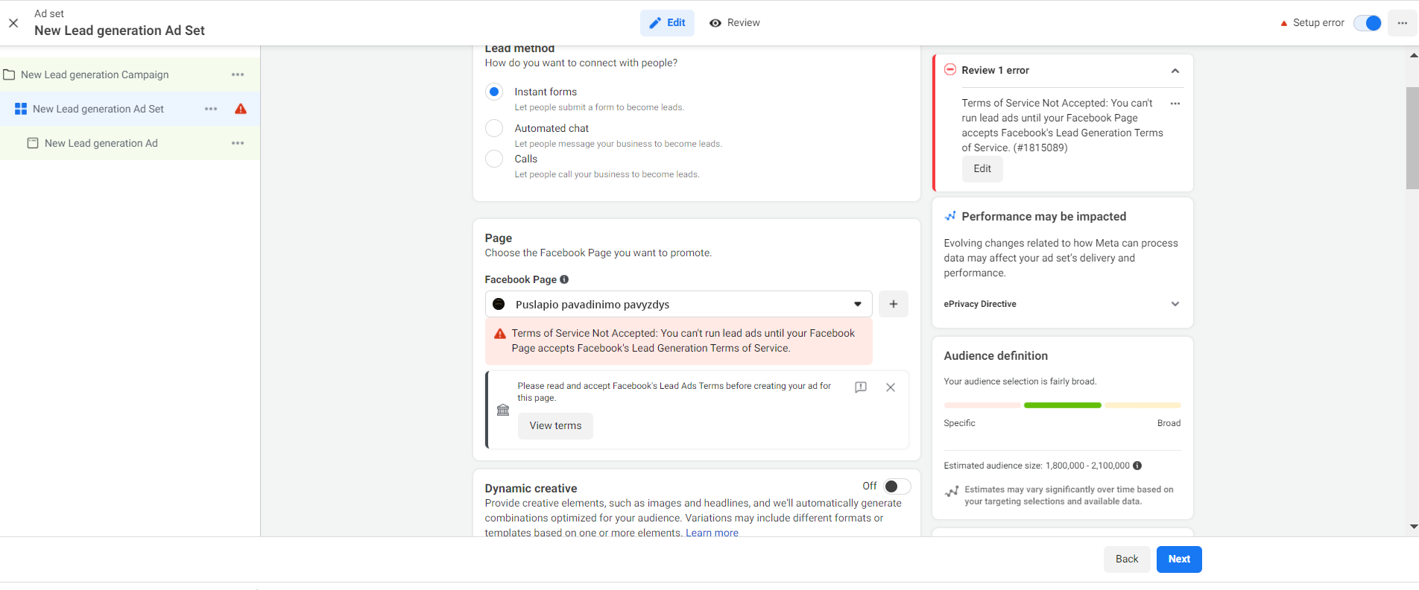The height and width of the screenshot is (590, 1419).
Task: Click the bank building icon in notice
Action: coord(503,410)
